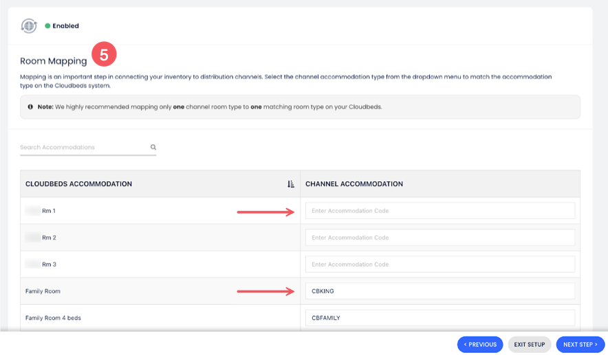Click the channel globe sync icon
This screenshot has height=355, width=608.
(29, 26)
